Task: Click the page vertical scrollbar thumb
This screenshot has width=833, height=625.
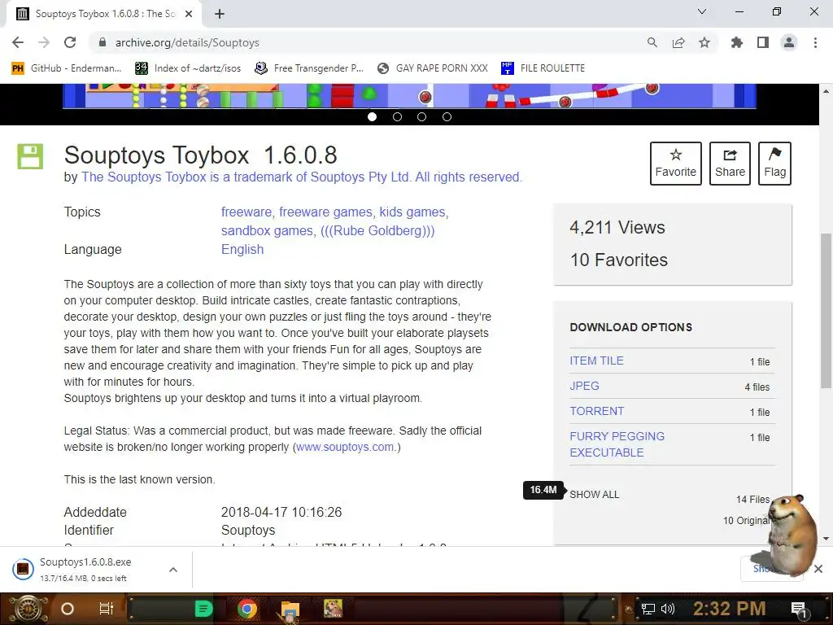Action: (826, 310)
